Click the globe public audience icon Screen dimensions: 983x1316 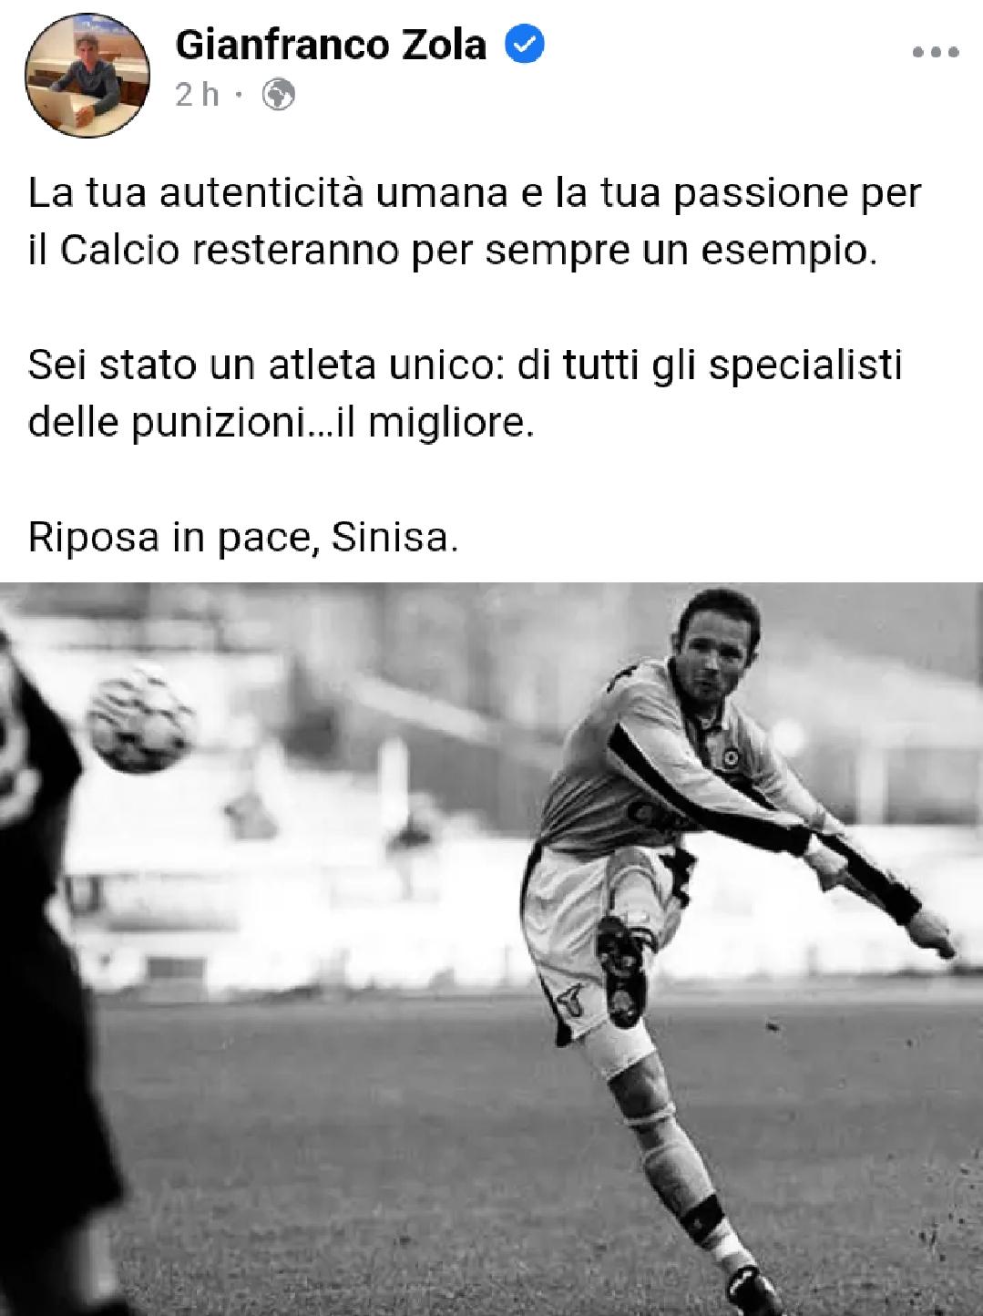279,95
